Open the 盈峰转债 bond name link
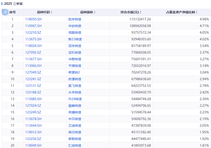 [75, 106]
